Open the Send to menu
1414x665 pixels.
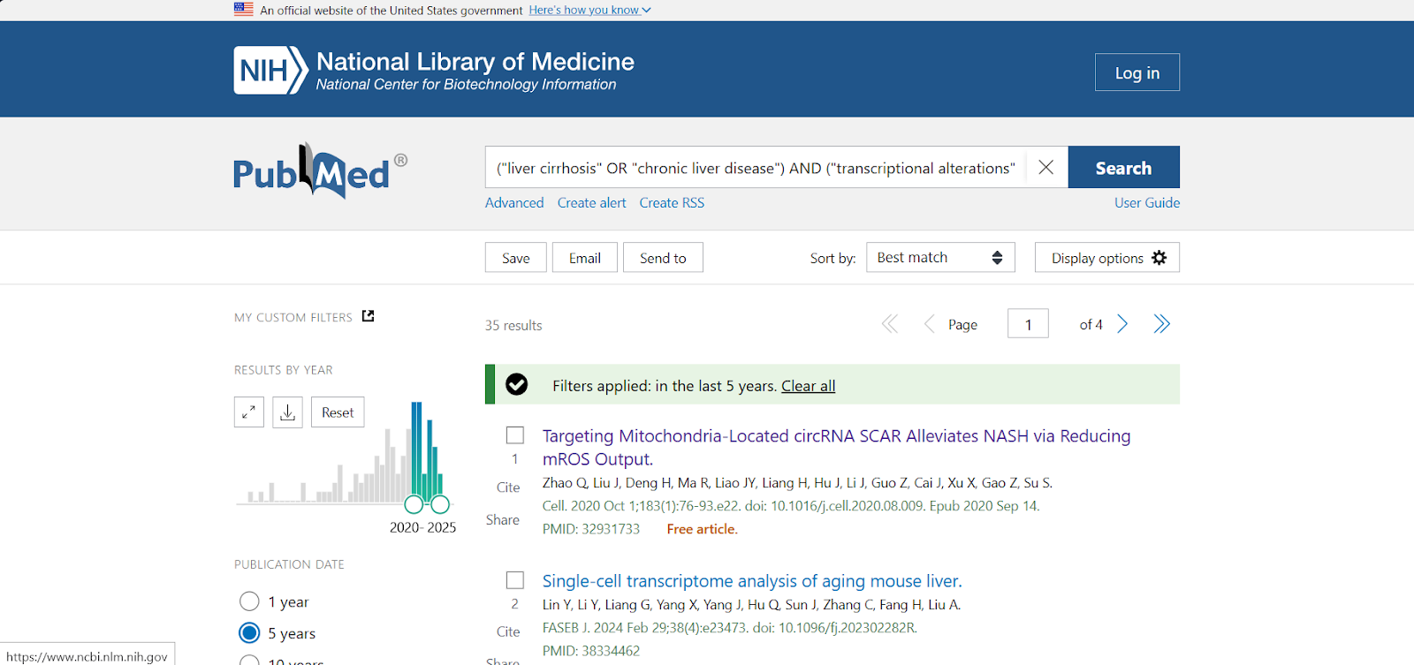663,258
